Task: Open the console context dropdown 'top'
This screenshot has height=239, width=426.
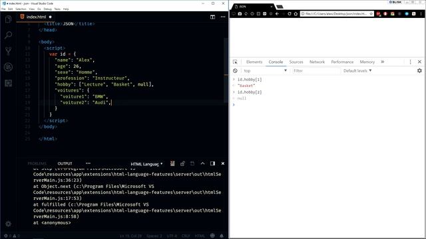Action: click(265, 71)
